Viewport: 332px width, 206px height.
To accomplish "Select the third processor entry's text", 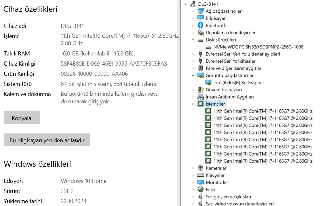I will tap(263, 126).
